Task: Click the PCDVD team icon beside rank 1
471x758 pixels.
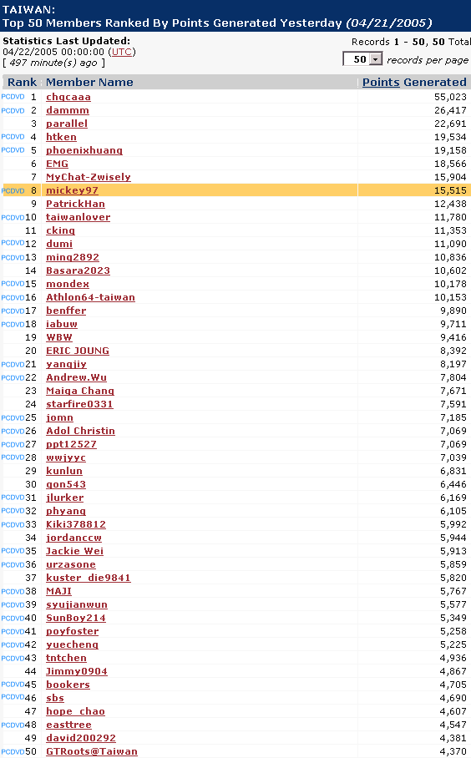Action: click(x=13, y=97)
